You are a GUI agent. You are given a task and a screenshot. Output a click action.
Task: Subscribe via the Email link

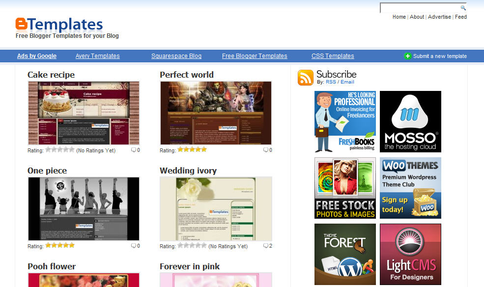[x=347, y=82]
